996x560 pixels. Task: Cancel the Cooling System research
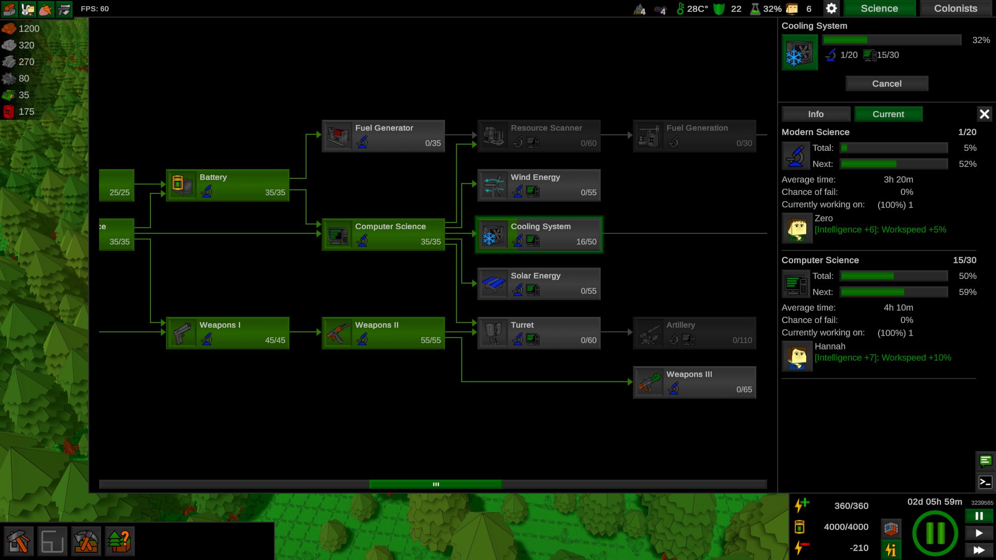887,83
